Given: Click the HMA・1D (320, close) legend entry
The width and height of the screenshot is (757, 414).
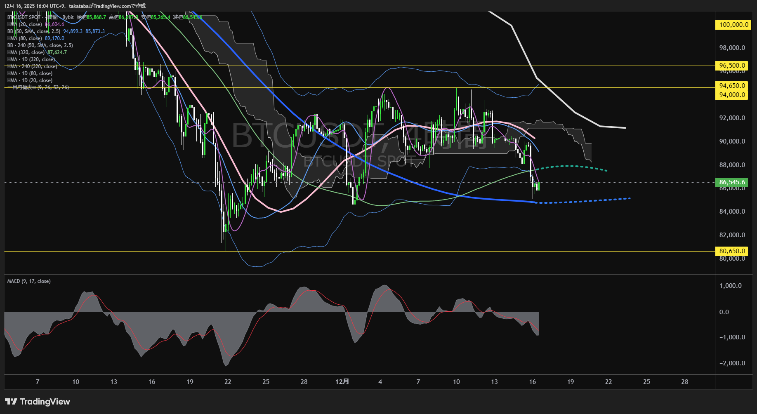Looking at the screenshot, I should 31,59.
